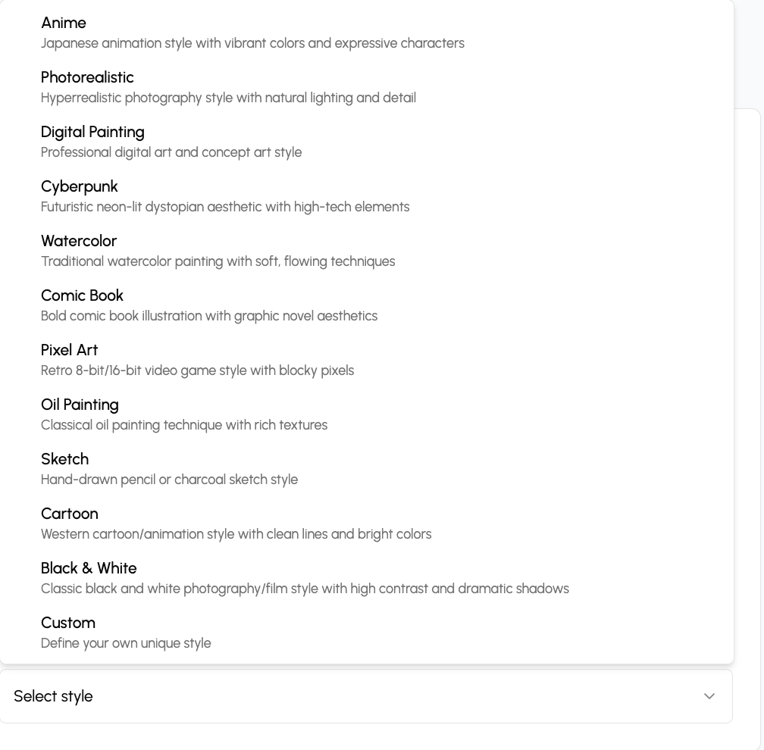Viewport: 764px width, 750px height.
Task: Select Cyberpunk style option
Action: (366, 196)
